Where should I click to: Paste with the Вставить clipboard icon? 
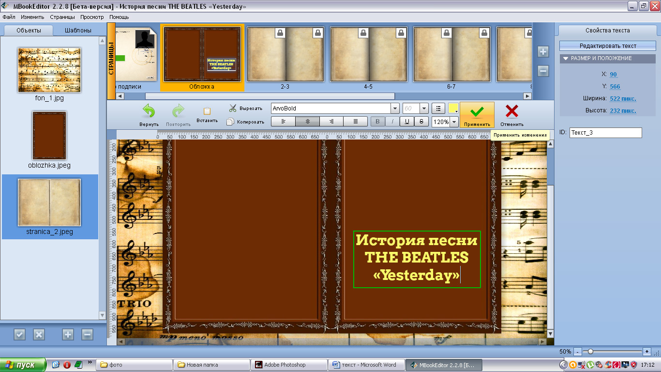point(207,115)
